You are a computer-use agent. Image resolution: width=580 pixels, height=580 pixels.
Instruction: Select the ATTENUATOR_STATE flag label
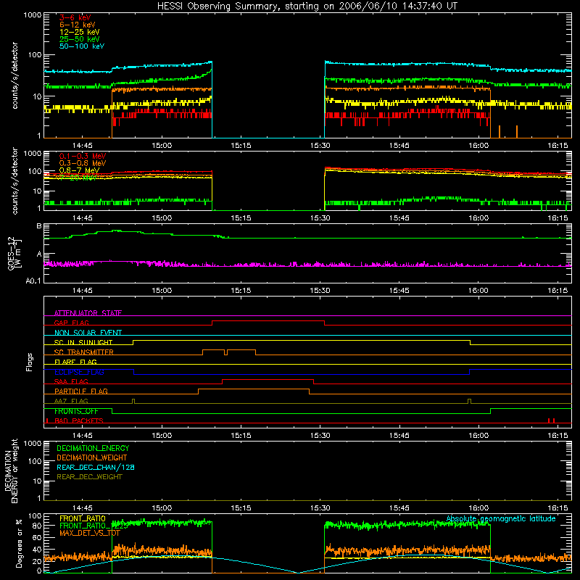(88, 313)
